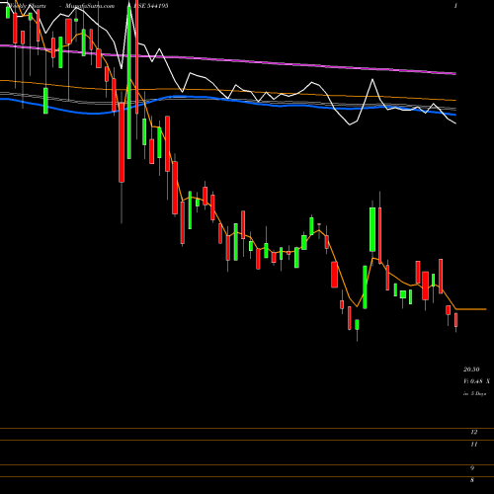Click the axis label '8'
The image size is (494, 494).
click(472, 480)
